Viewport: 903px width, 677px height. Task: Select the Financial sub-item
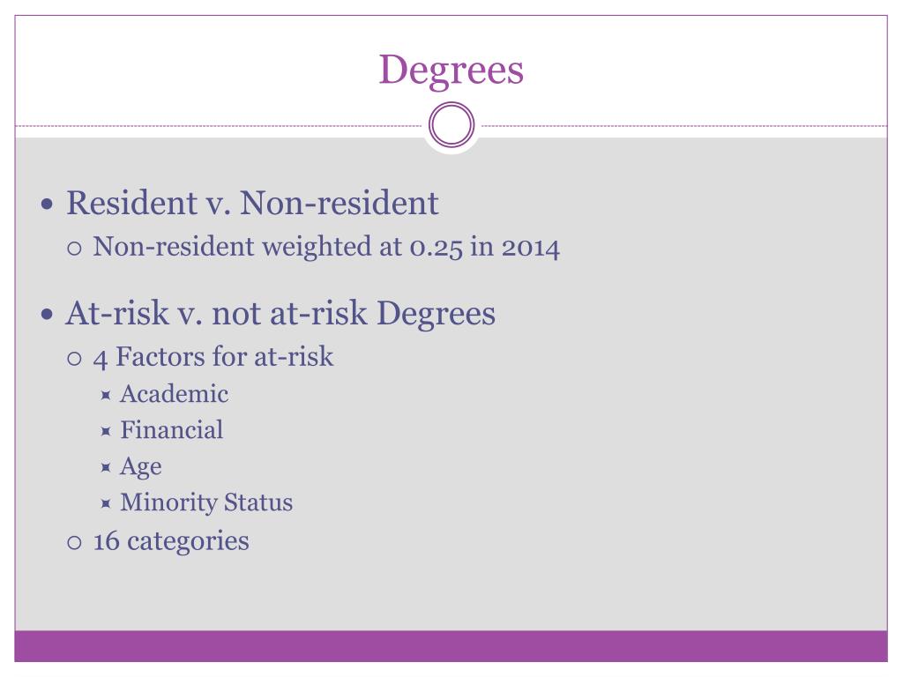[x=172, y=430]
